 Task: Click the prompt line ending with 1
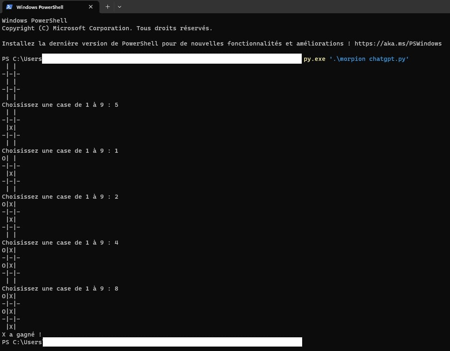(x=60, y=151)
